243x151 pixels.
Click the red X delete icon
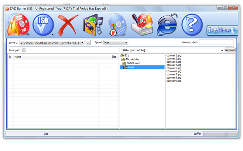point(68,25)
